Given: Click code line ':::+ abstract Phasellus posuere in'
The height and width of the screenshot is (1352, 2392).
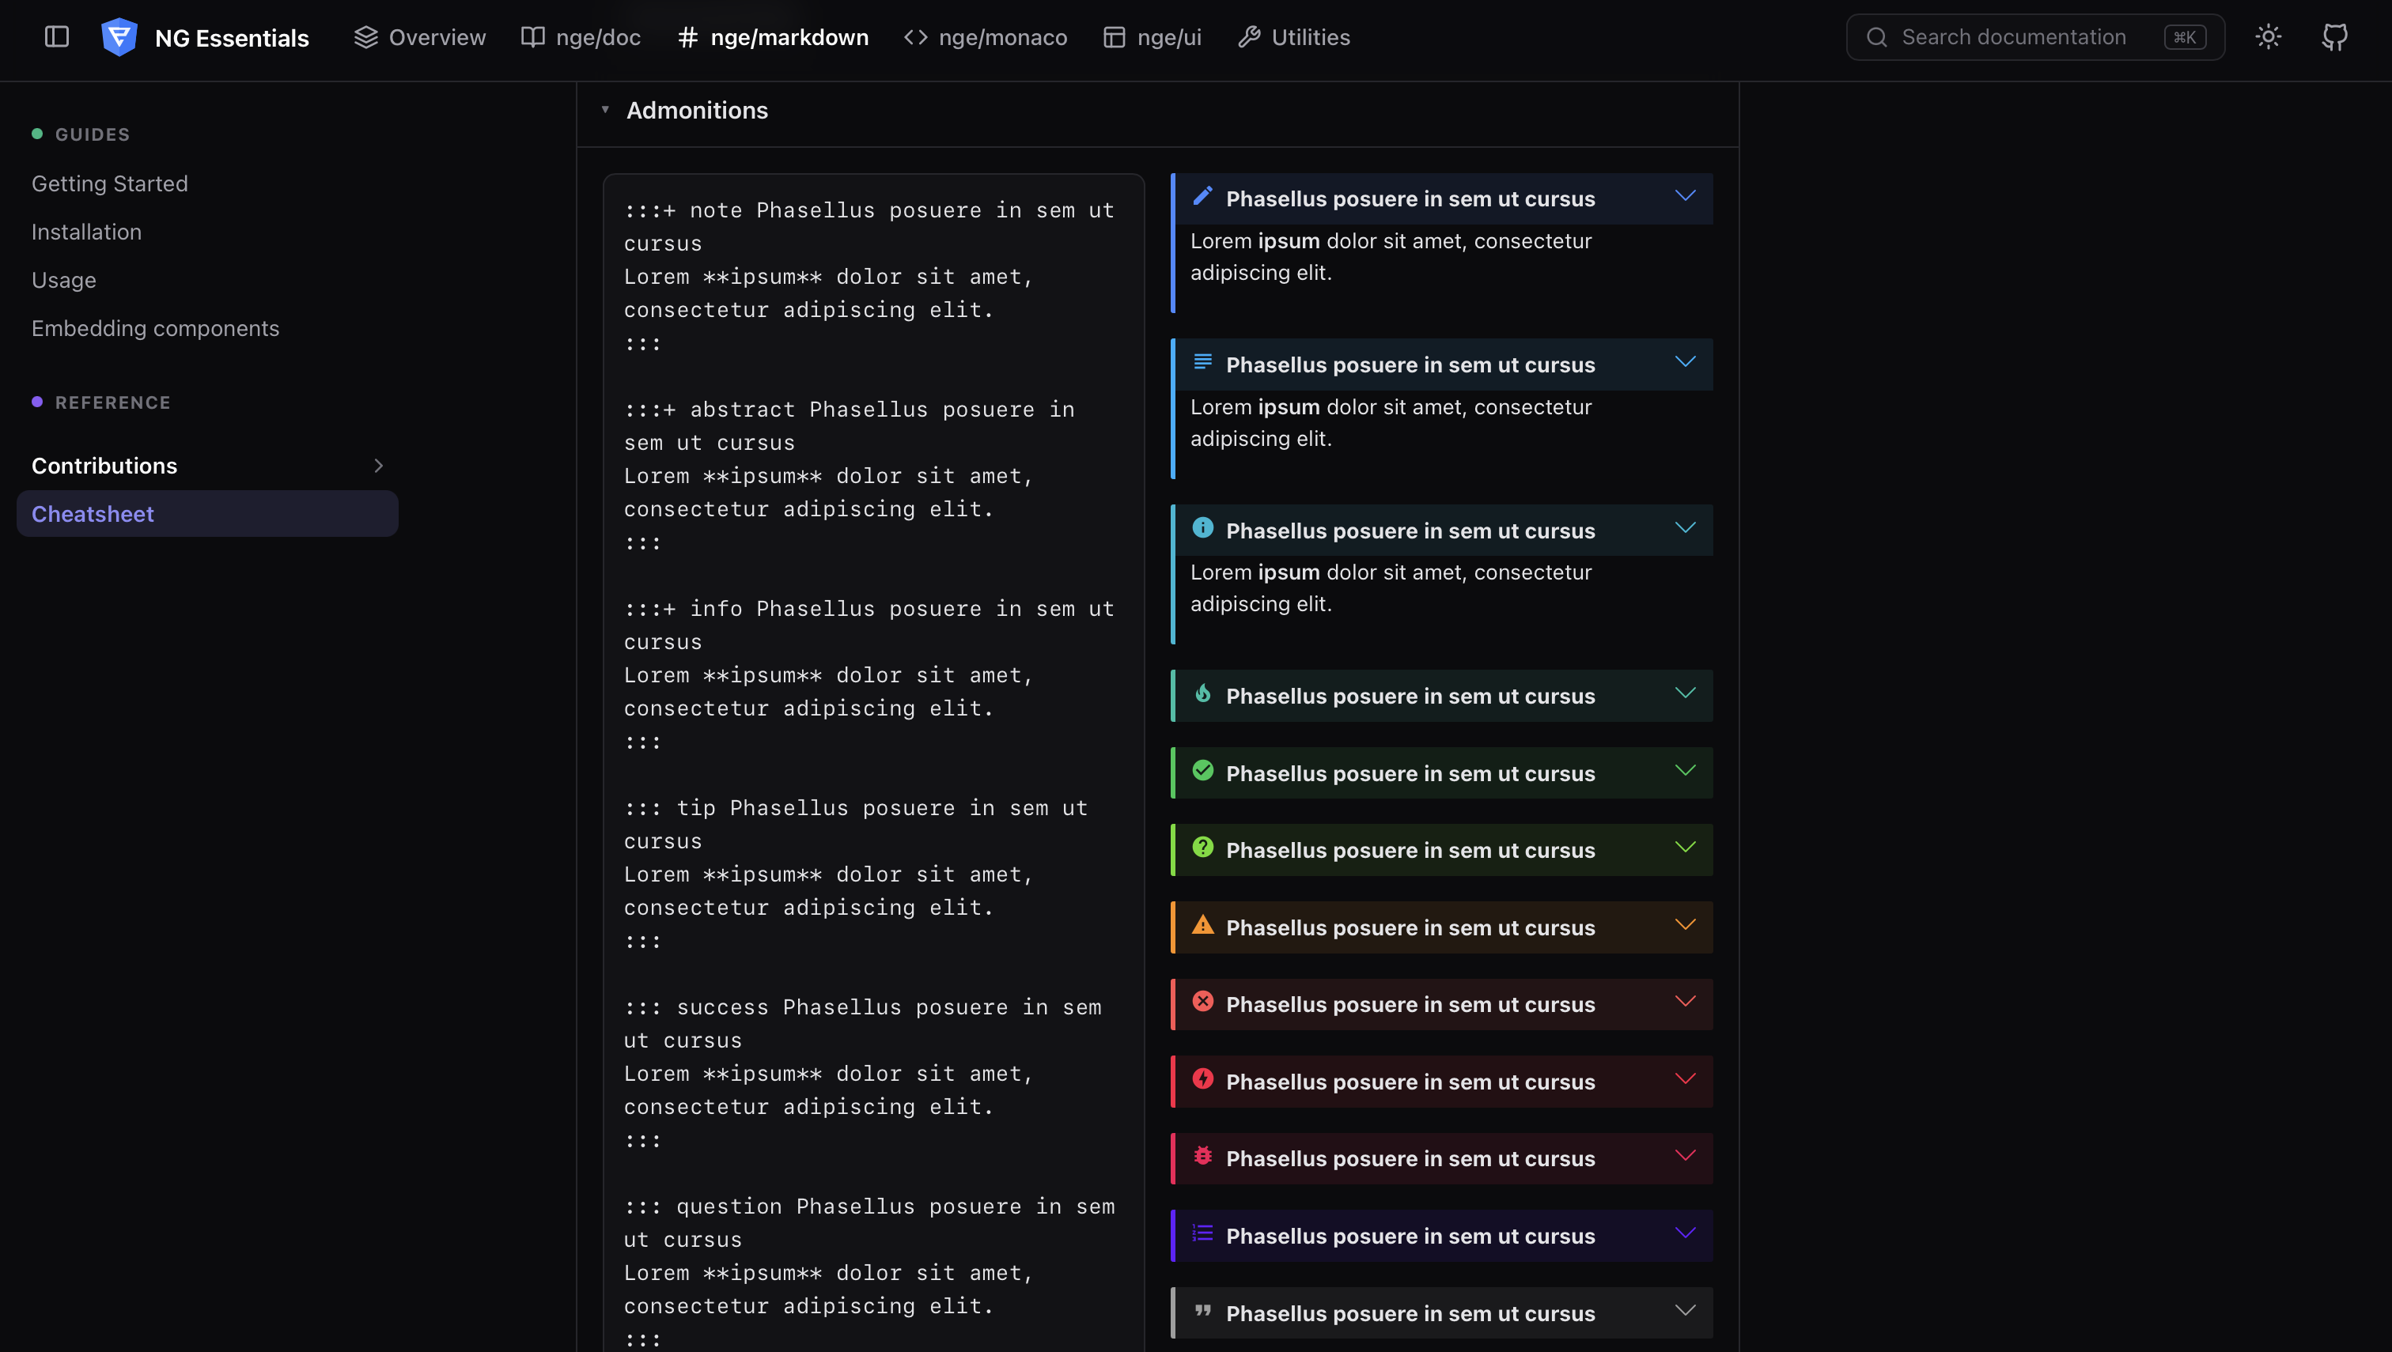Looking at the screenshot, I should (x=849, y=410).
